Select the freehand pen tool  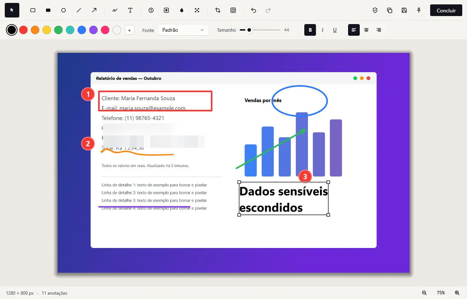point(115,10)
